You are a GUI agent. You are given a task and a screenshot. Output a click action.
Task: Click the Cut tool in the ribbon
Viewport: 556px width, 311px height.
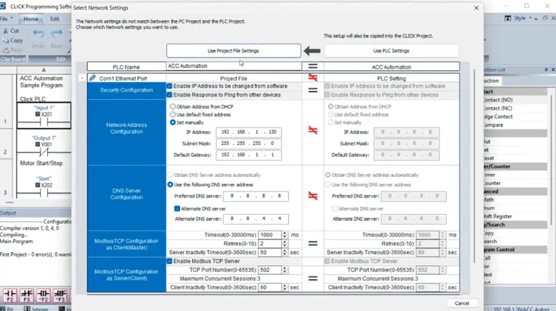(x=11, y=31)
